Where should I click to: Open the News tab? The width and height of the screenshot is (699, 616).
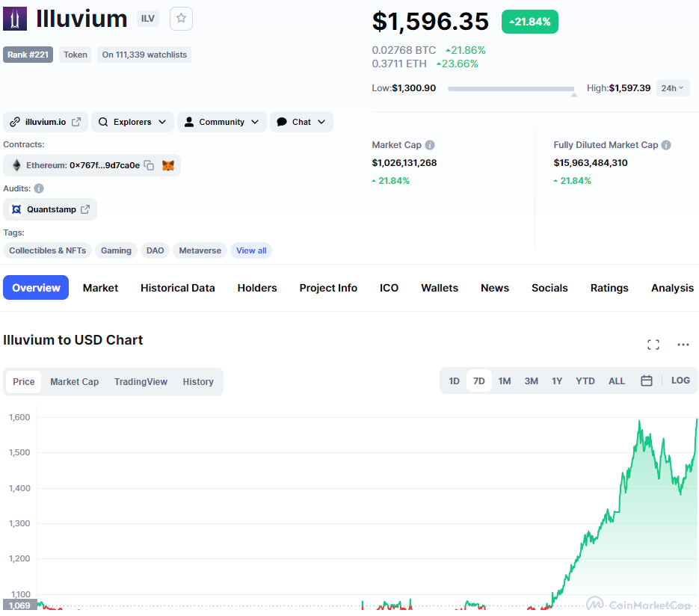[495, 288]
